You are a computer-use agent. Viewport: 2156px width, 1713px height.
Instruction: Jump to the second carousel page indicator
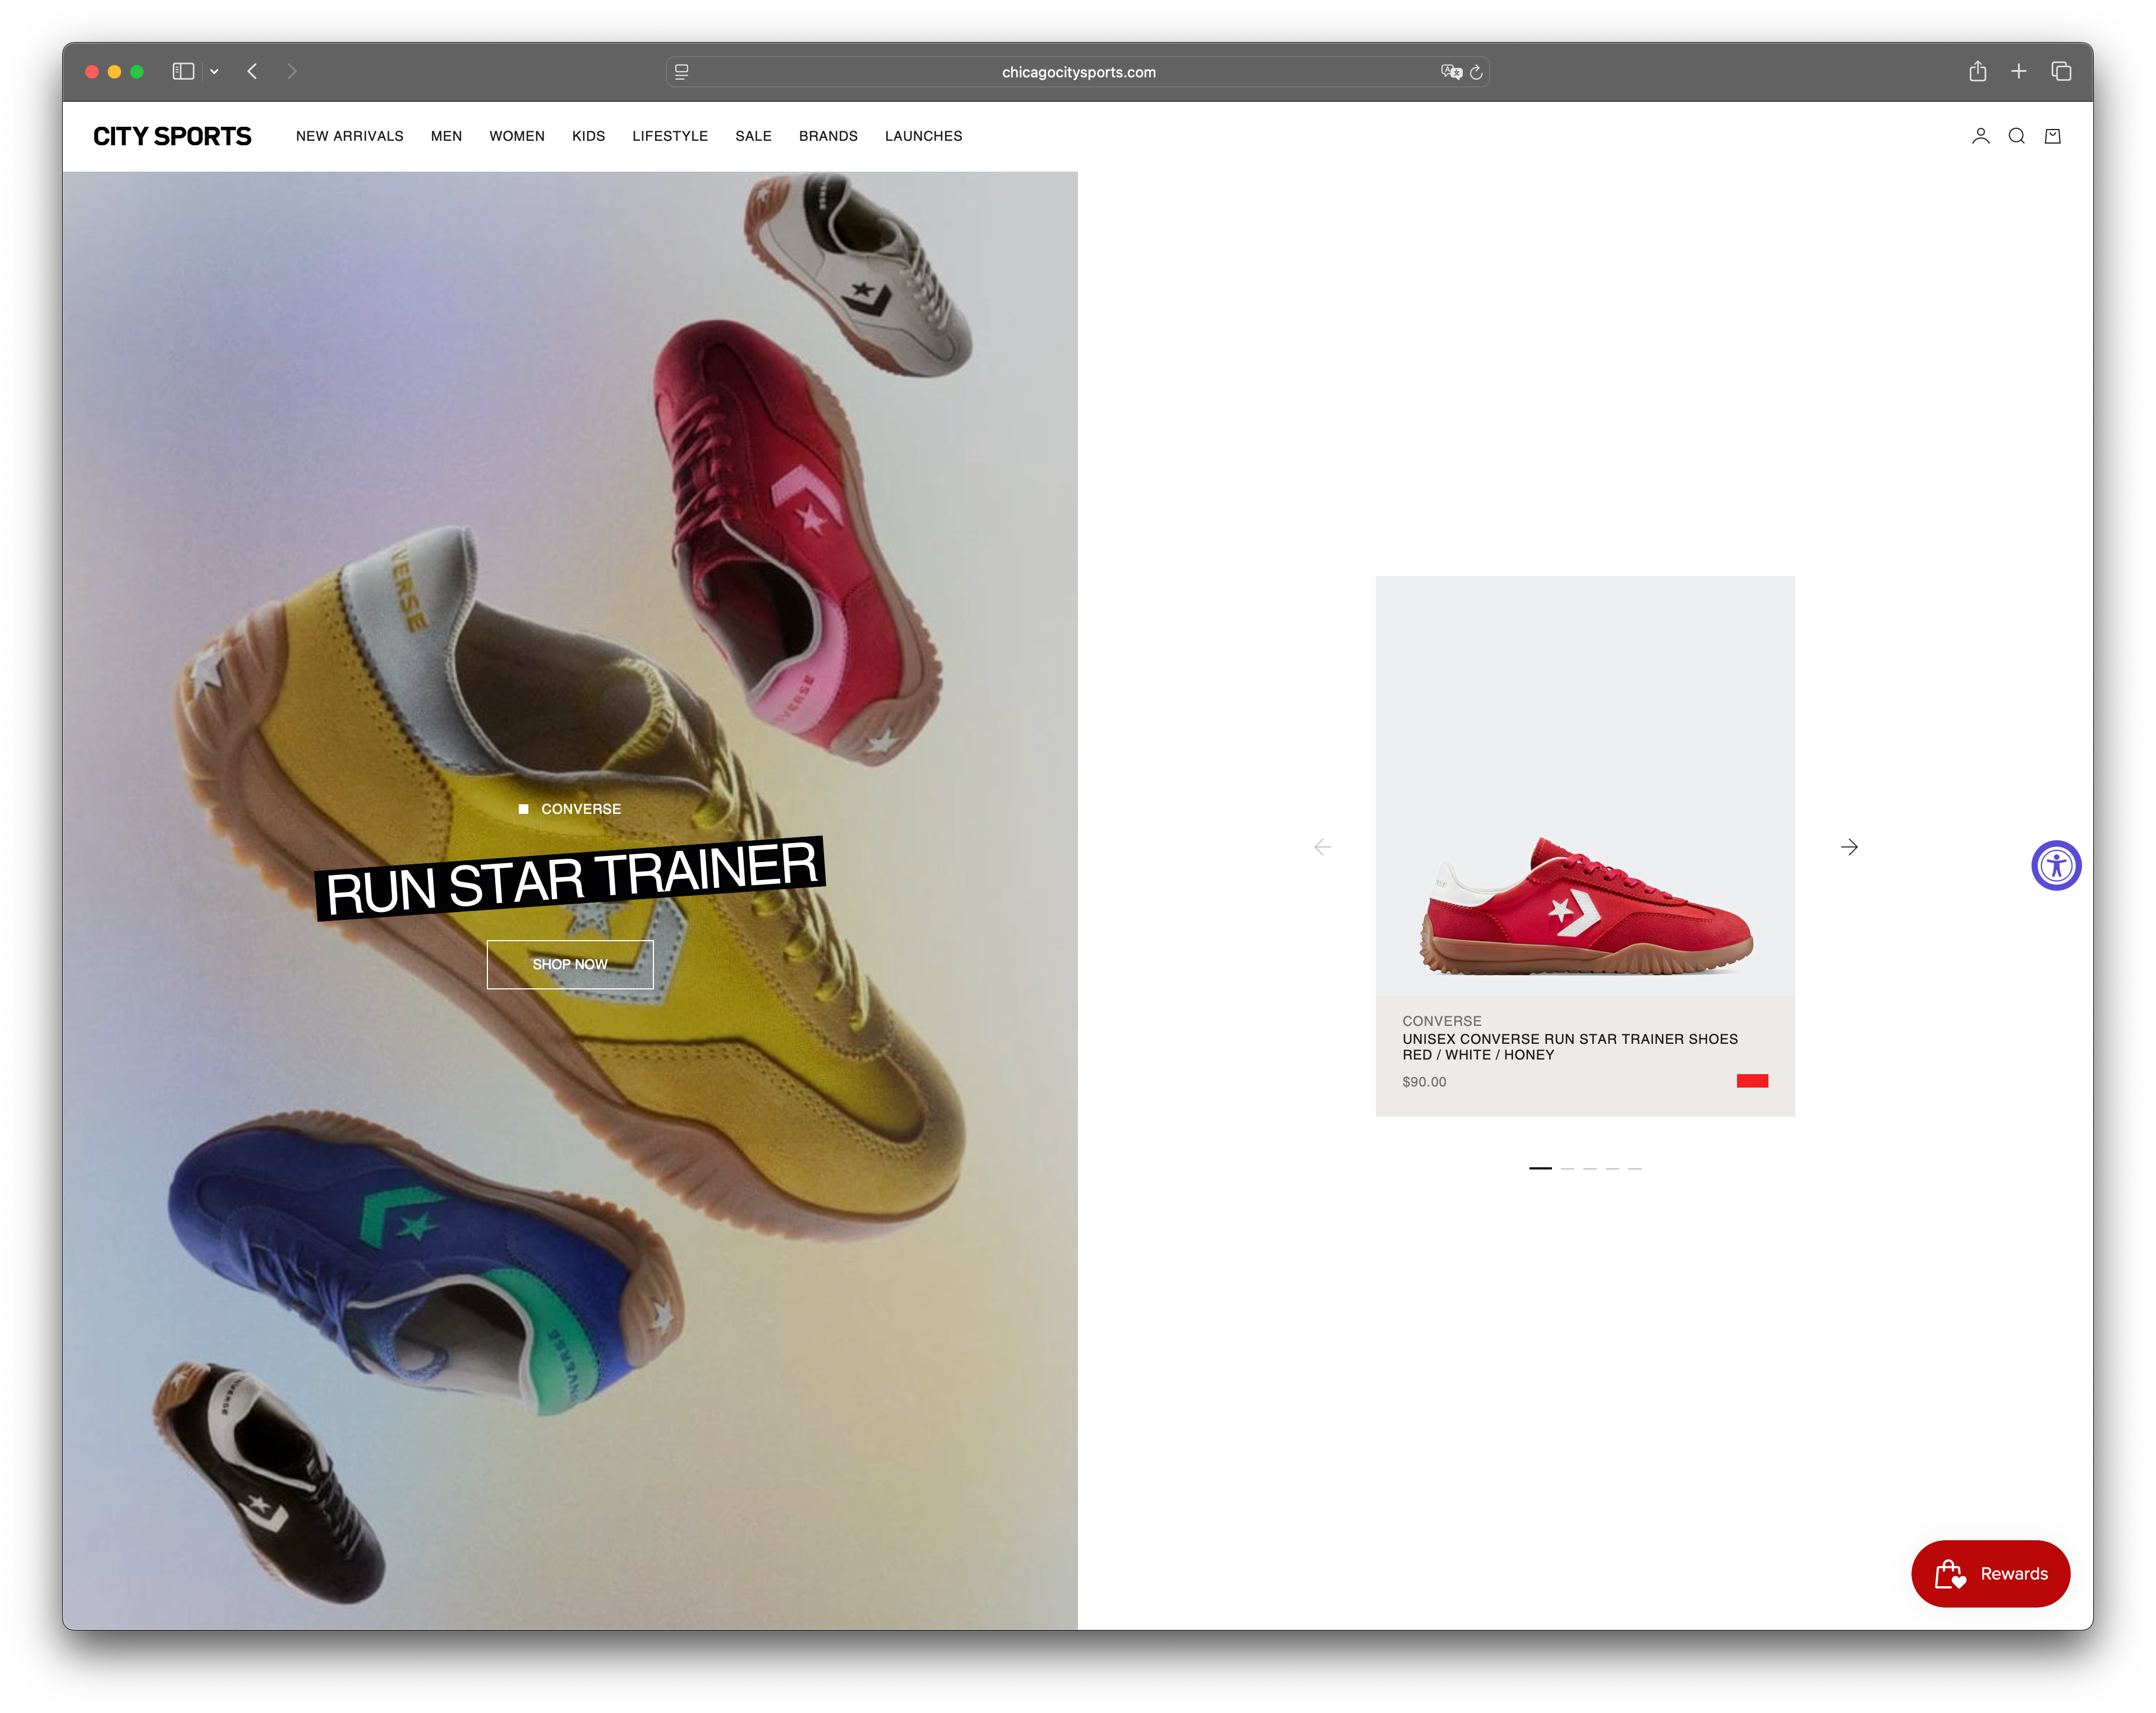point(1567,1168)
